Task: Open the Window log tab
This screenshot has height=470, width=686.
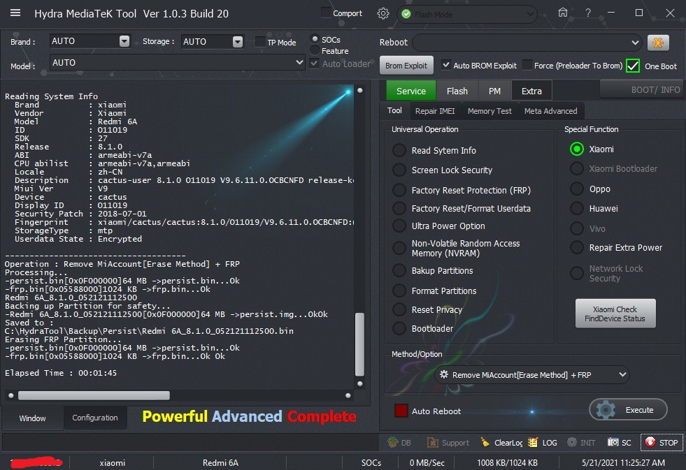Action: pos(32,418)
